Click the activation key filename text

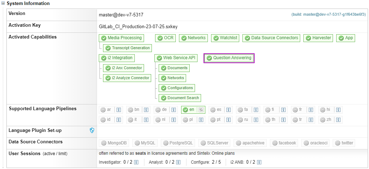tap(138, 27)
